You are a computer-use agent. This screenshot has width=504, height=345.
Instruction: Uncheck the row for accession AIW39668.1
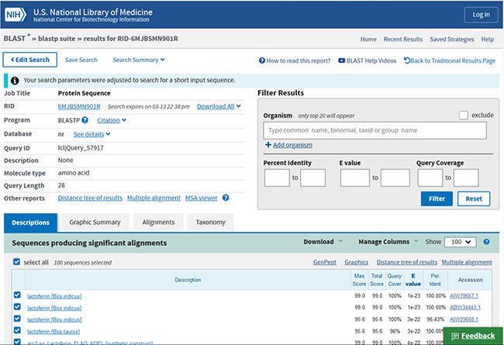[x=17, y=319]
